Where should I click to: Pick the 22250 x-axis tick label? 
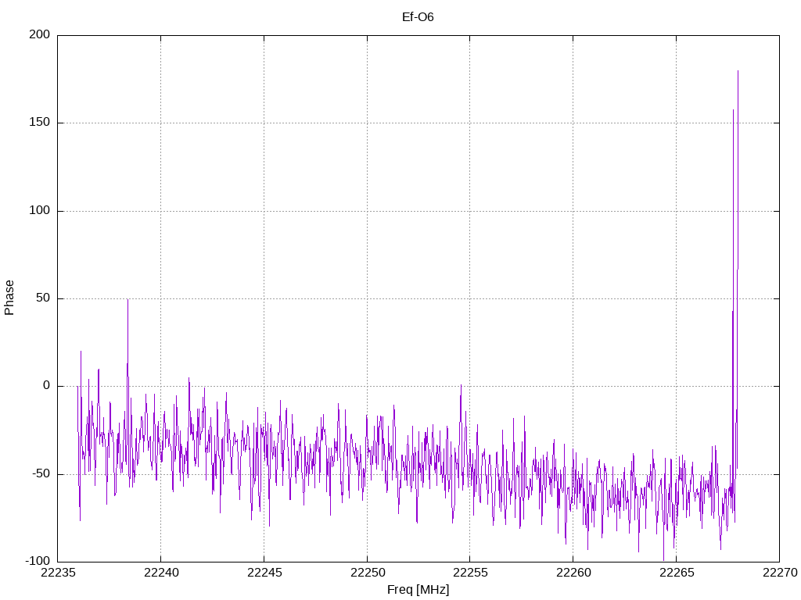(367, 574)
